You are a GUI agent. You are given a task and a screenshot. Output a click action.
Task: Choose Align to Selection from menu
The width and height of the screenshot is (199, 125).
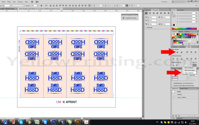189,68
